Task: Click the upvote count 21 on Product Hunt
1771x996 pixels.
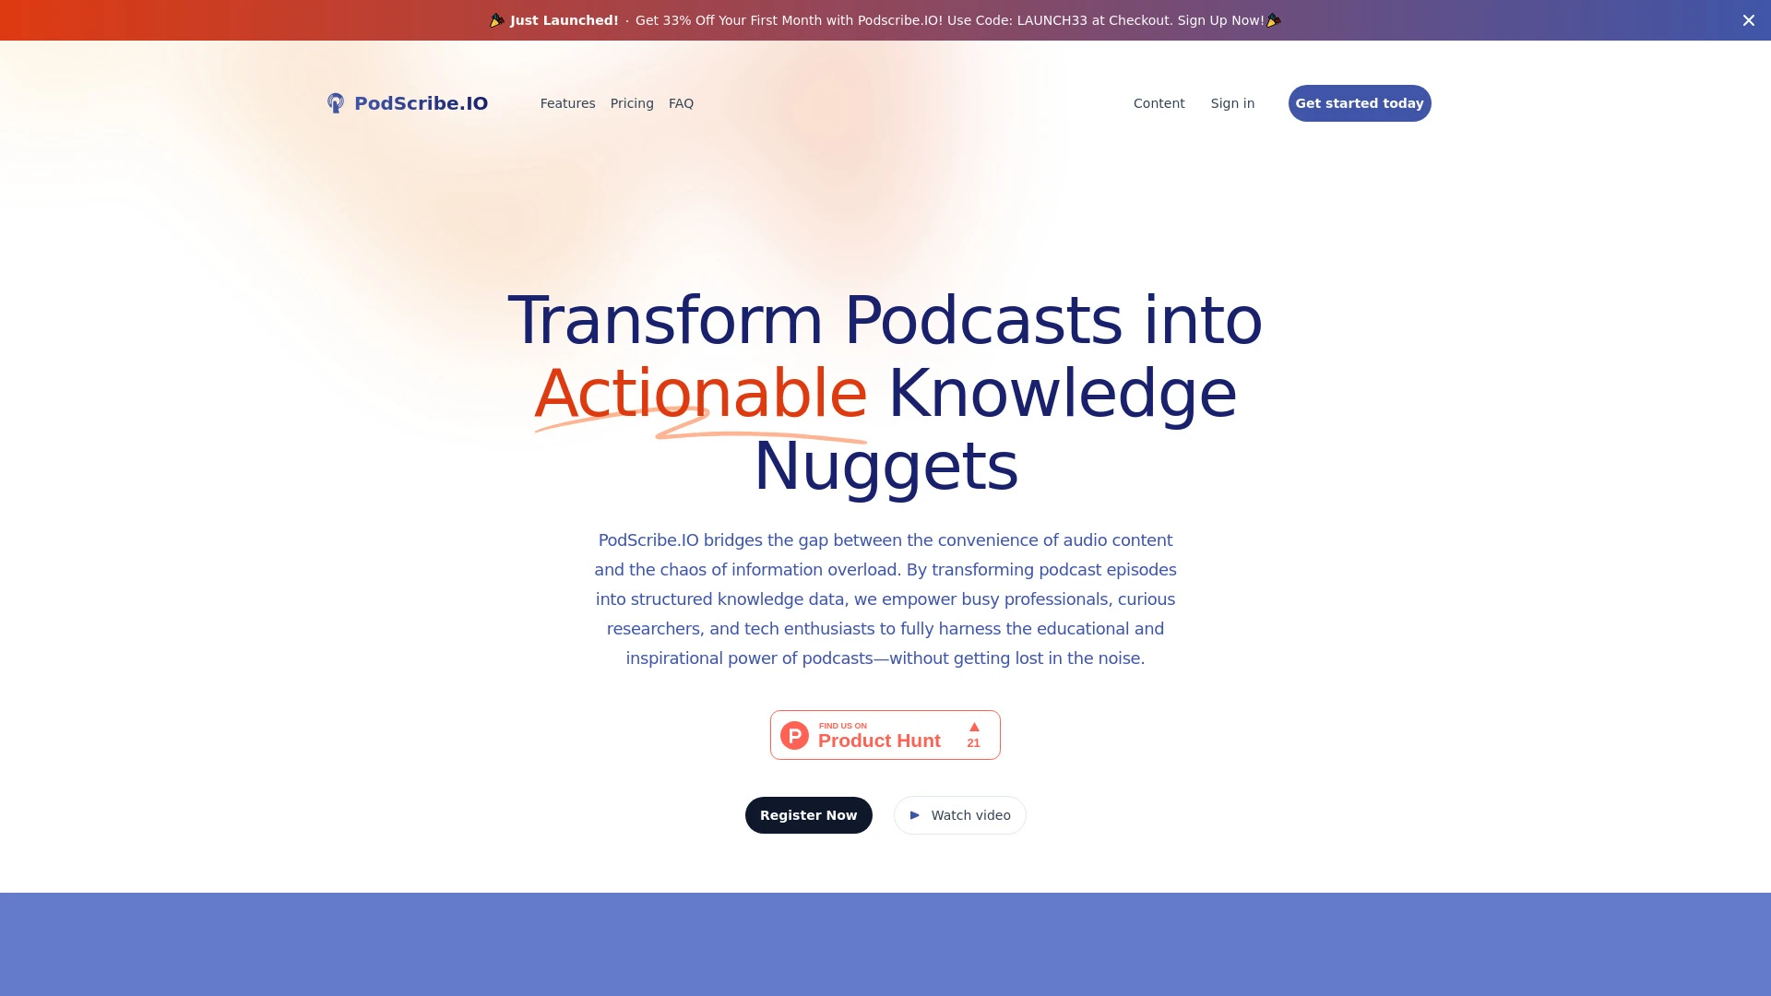Action: pos(973,743)
